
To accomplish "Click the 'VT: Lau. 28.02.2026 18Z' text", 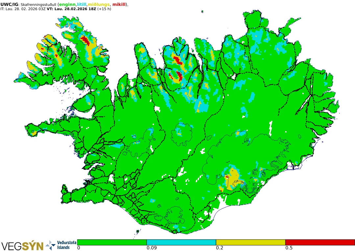I will (x=71, y=9).
